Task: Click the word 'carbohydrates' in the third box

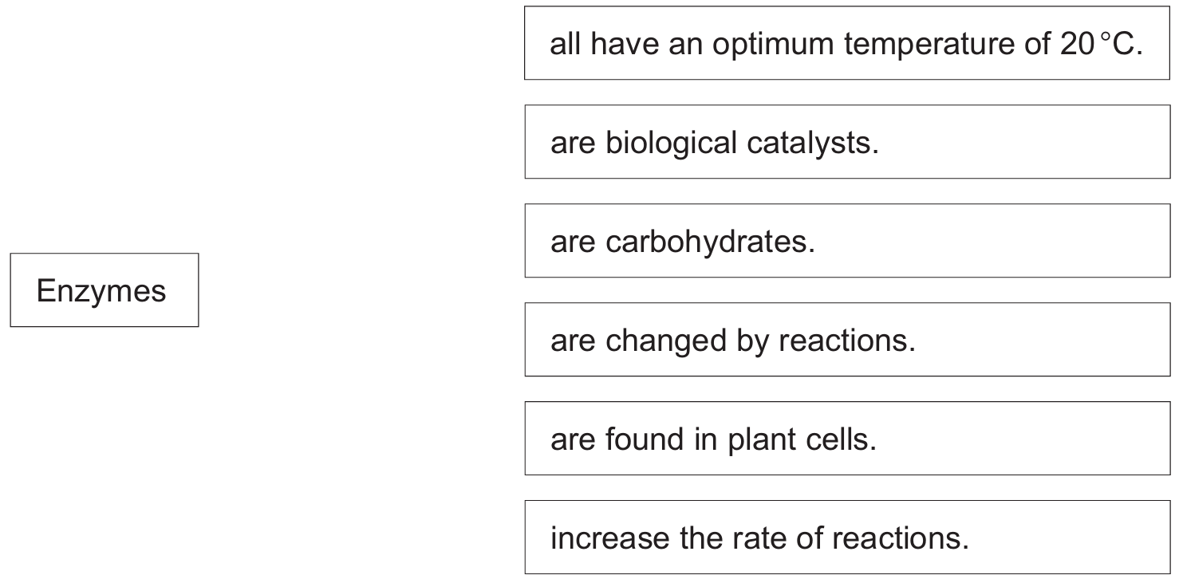Action: click(x=710, y=242)
